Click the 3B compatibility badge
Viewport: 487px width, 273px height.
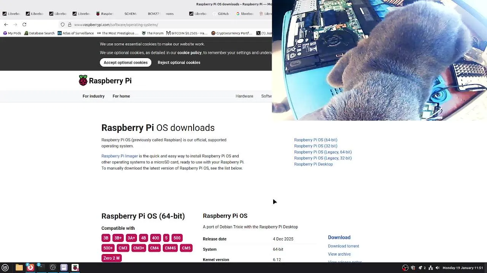[106, 238]
